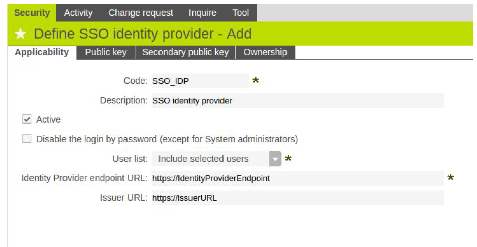Click the asterisk beside Identity Provider endpoint URL

(x=450, y=178)
